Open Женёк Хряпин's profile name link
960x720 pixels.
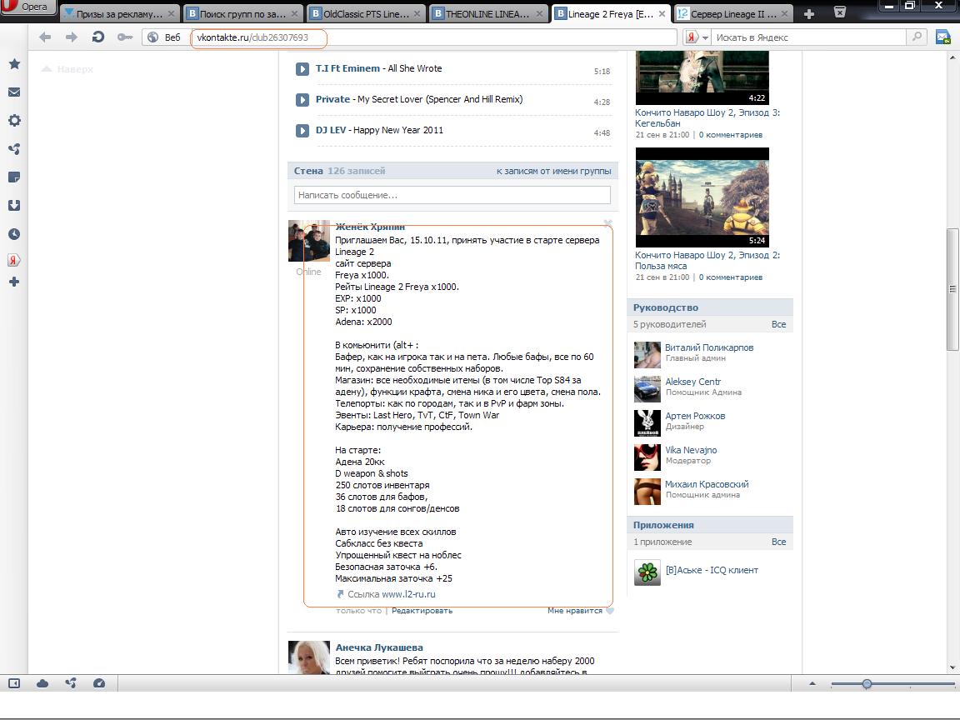pos(370,227)
